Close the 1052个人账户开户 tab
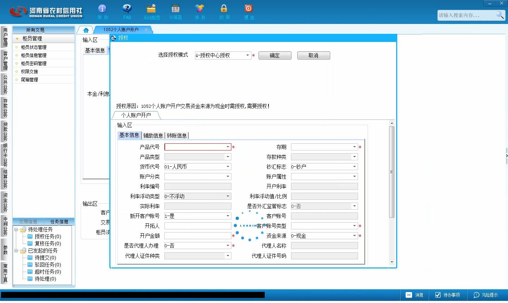Viewport: 508px width, 303px height. pyautogui.click(x=146, y=30)
